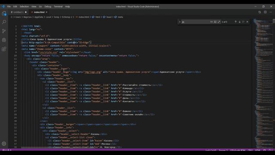
Task: Click line number 25 in the gutter
Action: point(15,105)
